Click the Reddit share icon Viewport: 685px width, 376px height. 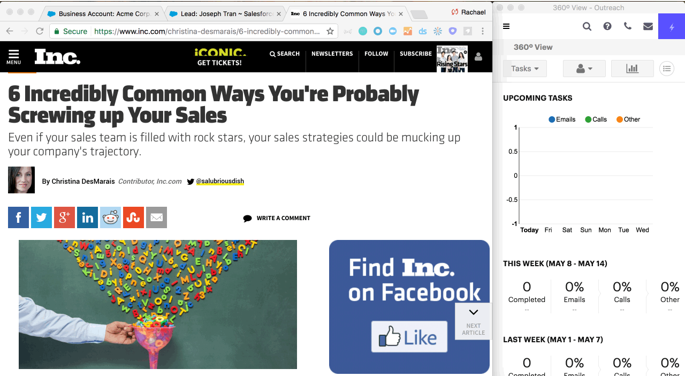click(110, 217)
